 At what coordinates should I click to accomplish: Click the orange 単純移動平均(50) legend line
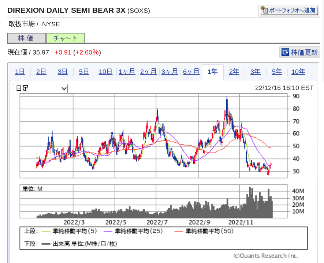179,231
